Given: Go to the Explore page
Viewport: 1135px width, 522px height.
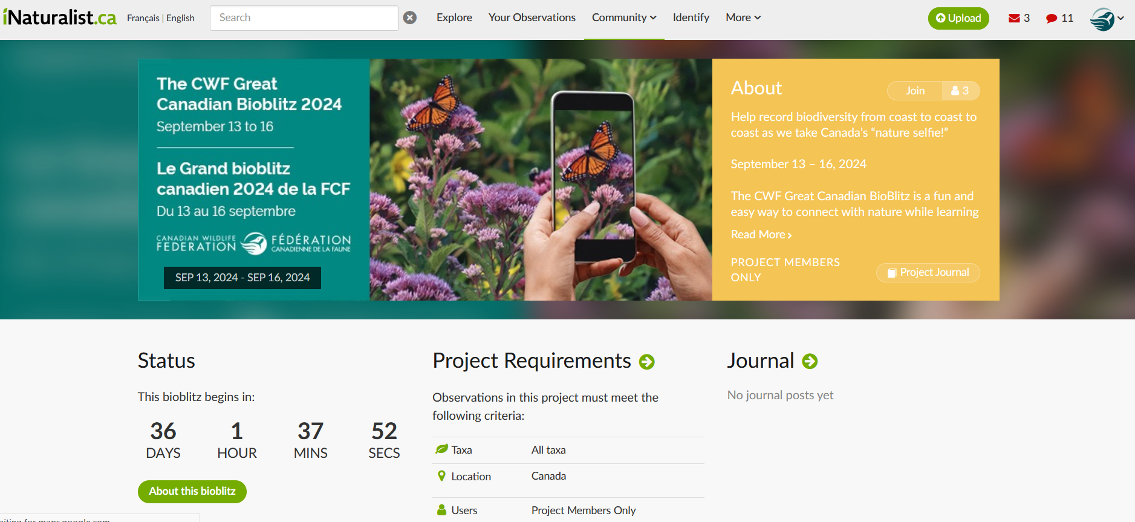Looking at the screenshot, I should [x=454, y=18].
